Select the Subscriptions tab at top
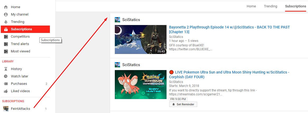308x113 pixels. pyautogui.click(x=295, y=6)
